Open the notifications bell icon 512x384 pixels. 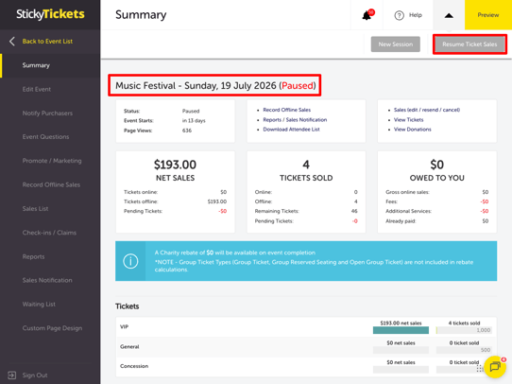(367, 15)
